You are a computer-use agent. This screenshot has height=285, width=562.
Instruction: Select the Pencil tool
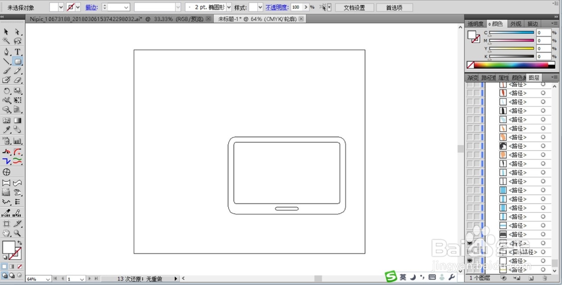pyautogui.click(x=17, y=71)
